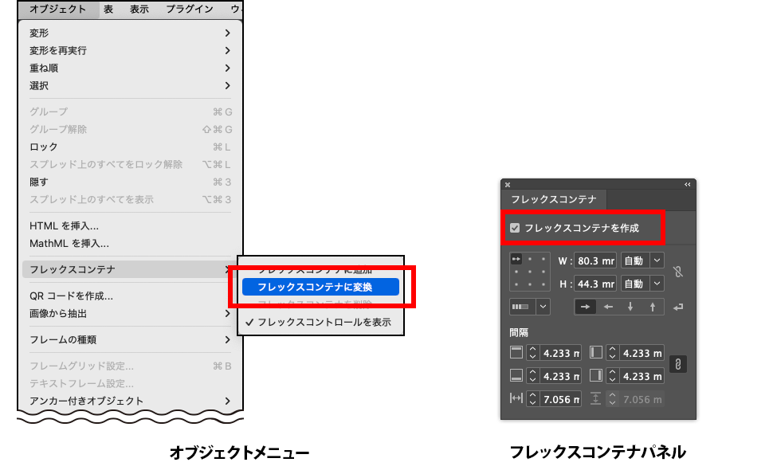Select the bottom-to-top flex direction arrow
The image size is (773, 474).
(x=653, y=306)
